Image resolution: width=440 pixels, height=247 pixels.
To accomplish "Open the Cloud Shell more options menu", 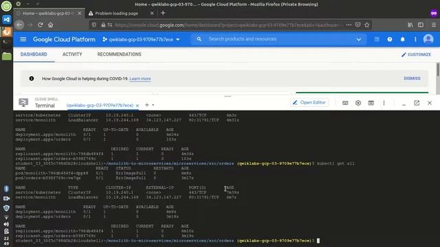I will pos(384,103).
